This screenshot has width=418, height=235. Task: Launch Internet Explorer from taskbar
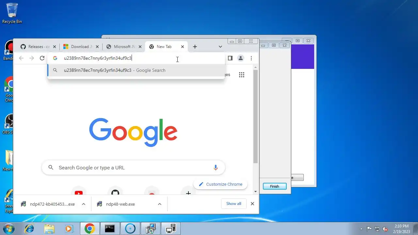[x=29, y=228]
